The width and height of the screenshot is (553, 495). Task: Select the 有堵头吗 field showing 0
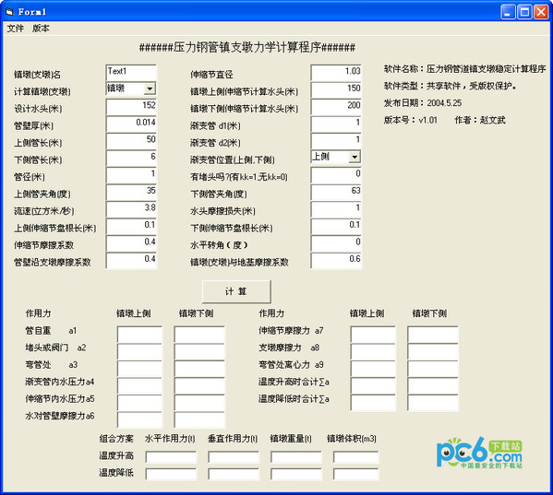pyautogui.click(x=336, y=174)
